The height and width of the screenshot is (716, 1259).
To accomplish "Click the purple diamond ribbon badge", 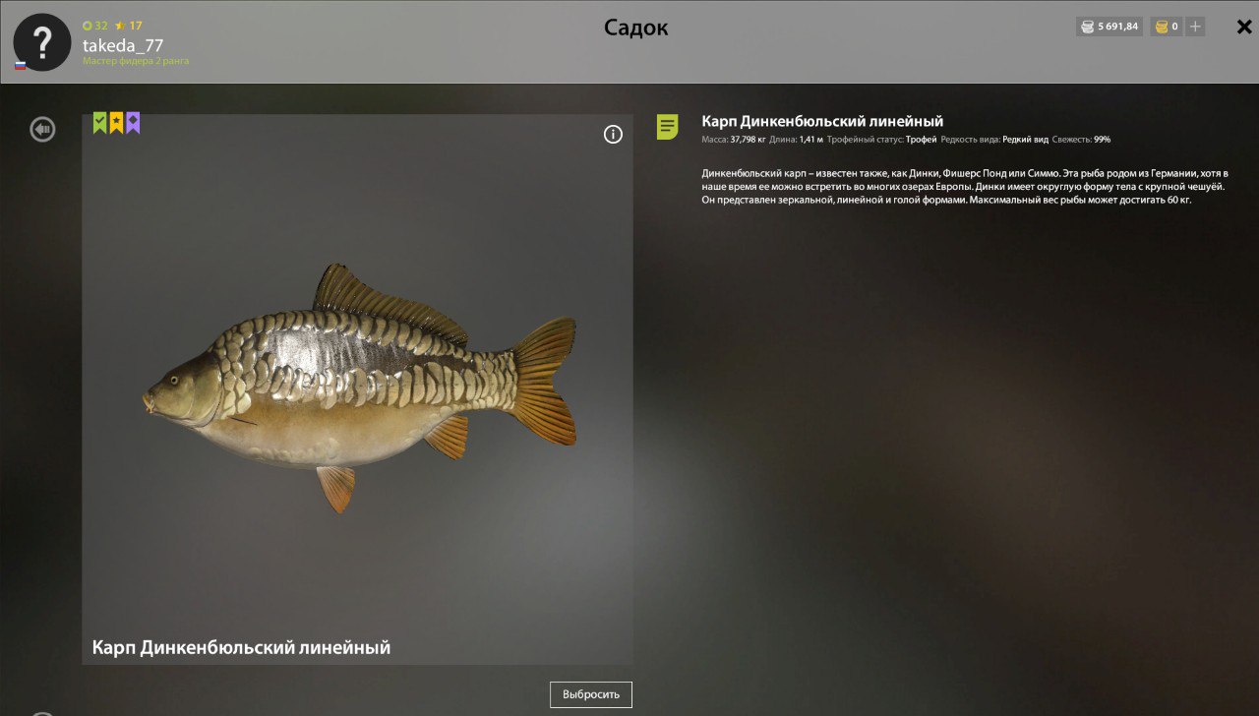I will [x=133, y=123].
